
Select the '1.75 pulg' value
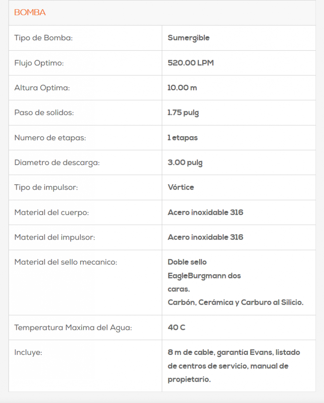coord(183,113)
